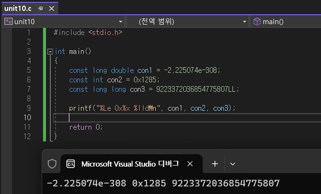
Task: Click the shield icon in terminal title bar
Action: [x=52, y=164]
